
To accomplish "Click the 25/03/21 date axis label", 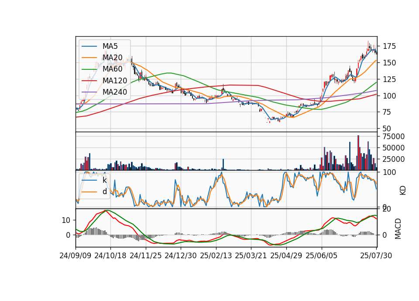I will tap(251, 256).
